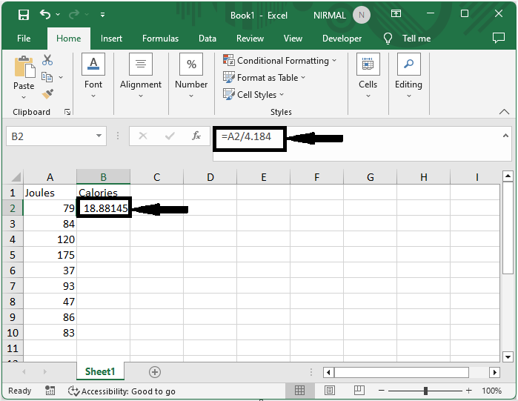Select cell A4 with value 120
Viewport: 518px width, 401px height.
[50, 239]
